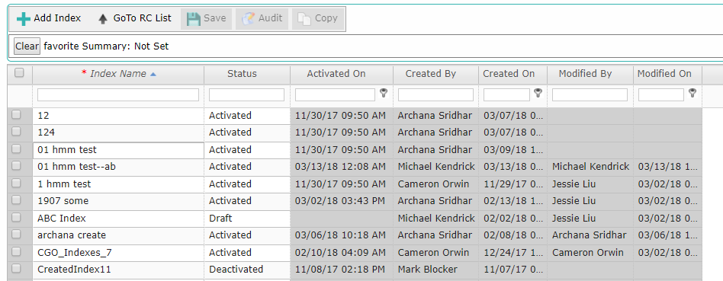The width and height of the screenshot is (723, 281).
Task: Click the '02/10/18 04:09 AM' activated date
Action: [x=342, y=253]
